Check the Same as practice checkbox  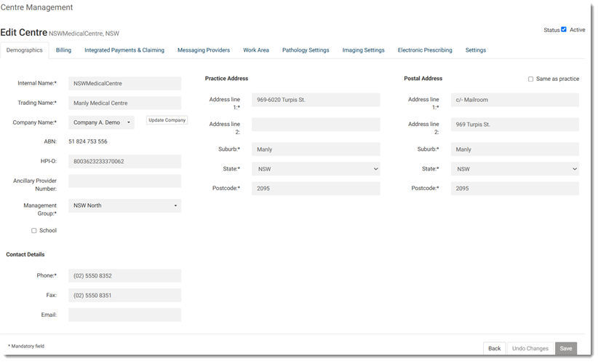point(530,79)
